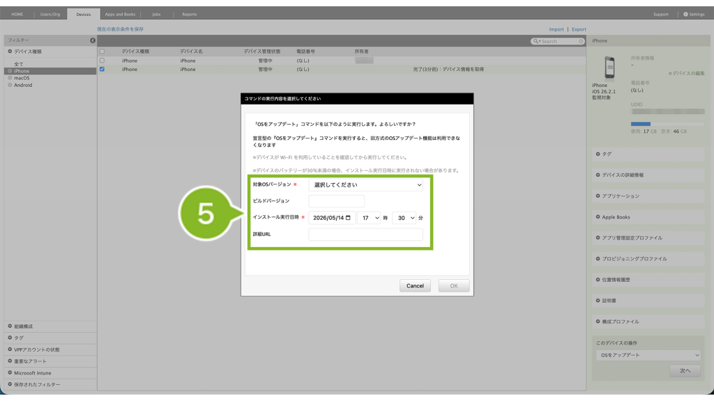
Task: Click Cancel in the dialog
Action: 415,285
